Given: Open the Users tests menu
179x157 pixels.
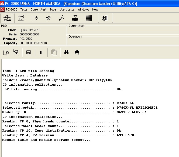Looking at the screenshot, I should [x=67, y=9].
